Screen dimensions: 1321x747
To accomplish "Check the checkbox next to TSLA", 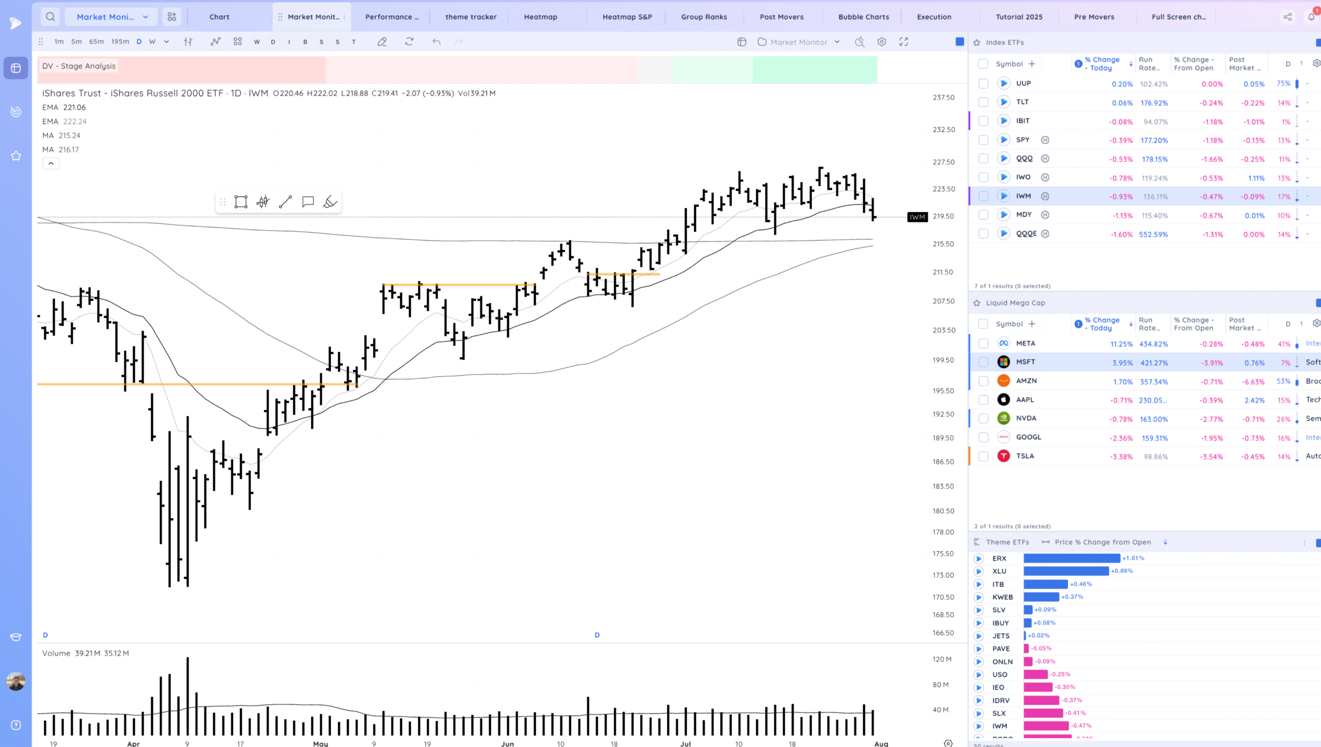I will click(x=983, y=456).
